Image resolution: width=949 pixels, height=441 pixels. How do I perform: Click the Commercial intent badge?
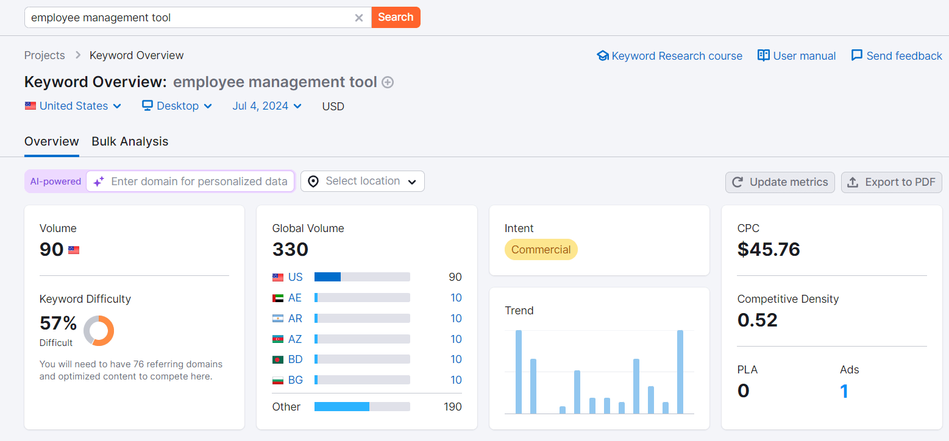click(x=541, y=250)
